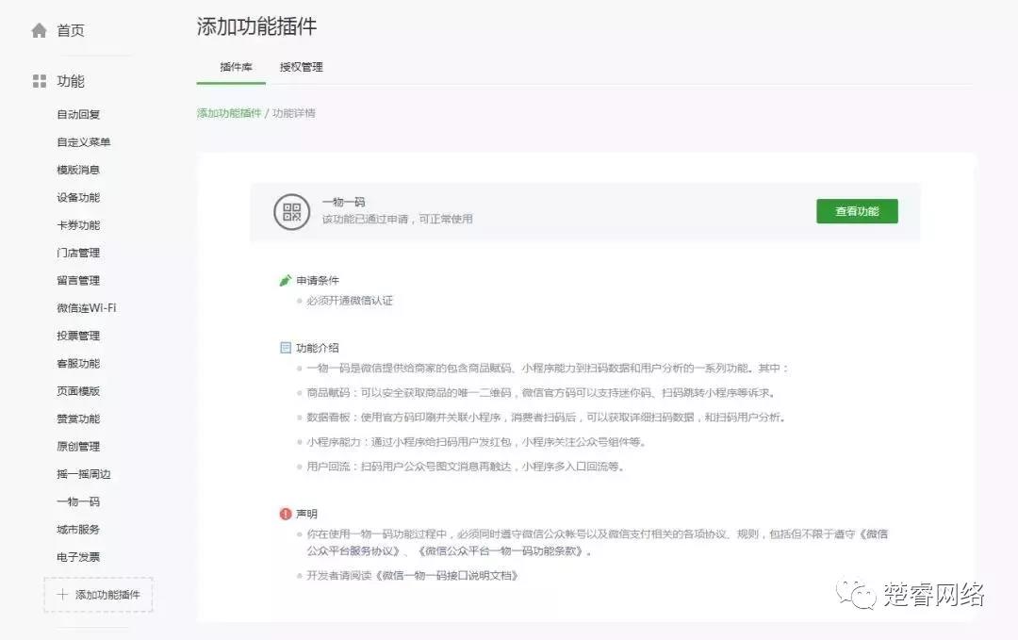Open 赞赏功能 menu item
Image resolution: width=1018 pixels, height=640 pixels.
point(78,418)
